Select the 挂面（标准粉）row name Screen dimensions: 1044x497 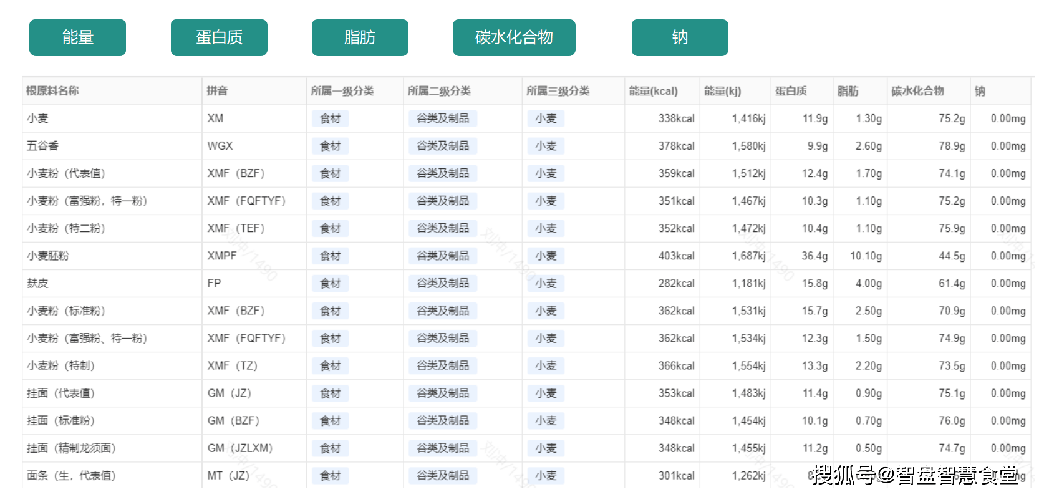click(60, 420)
